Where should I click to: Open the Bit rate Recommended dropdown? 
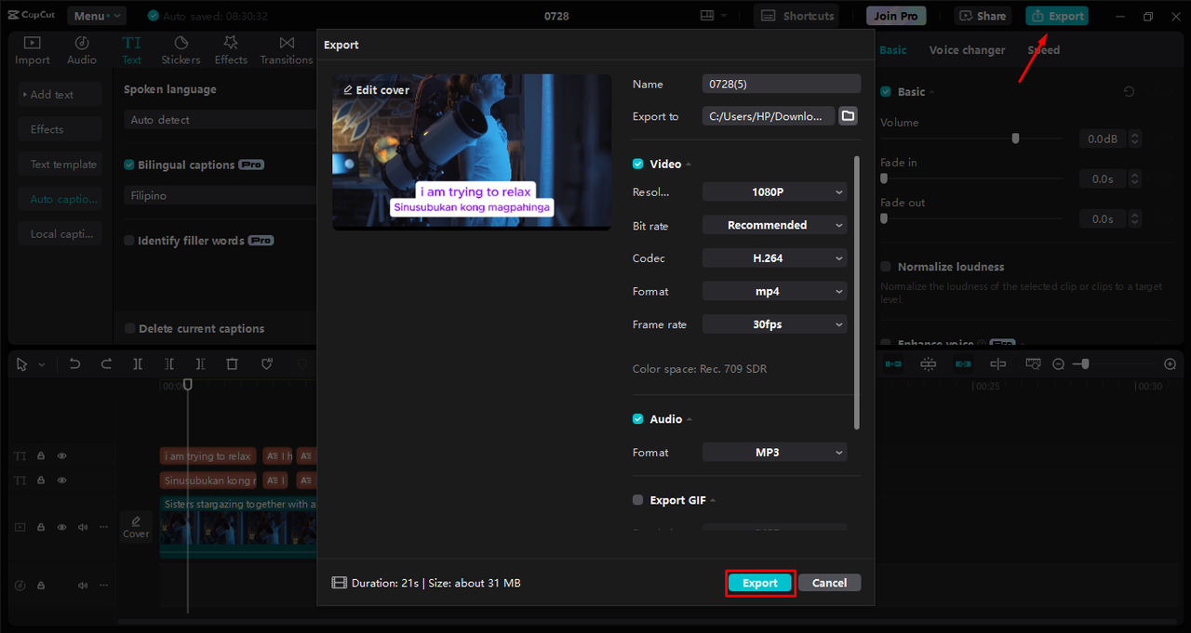pyautogui.click(x=774, y=225)
